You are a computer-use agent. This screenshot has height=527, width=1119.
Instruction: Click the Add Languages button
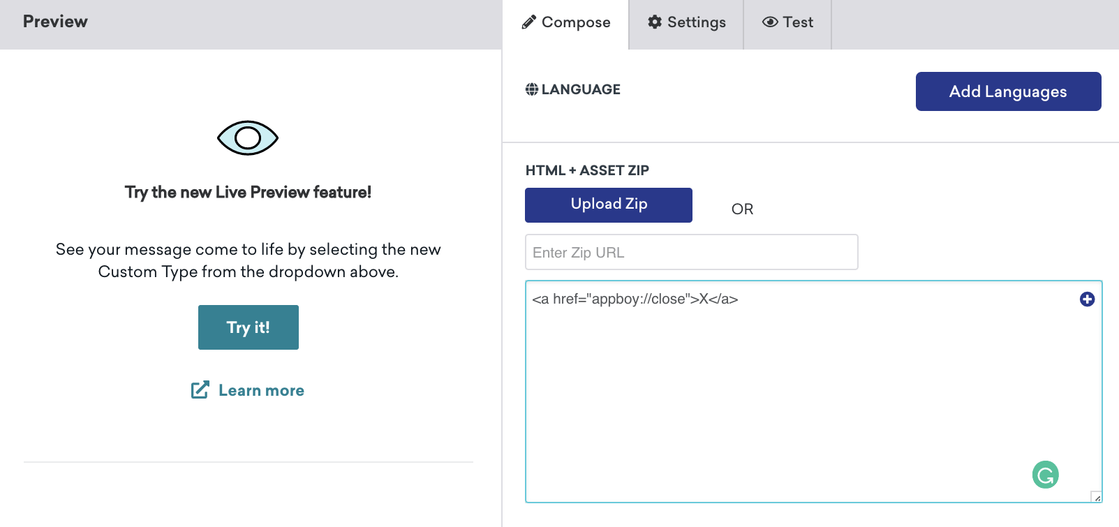1008,91
